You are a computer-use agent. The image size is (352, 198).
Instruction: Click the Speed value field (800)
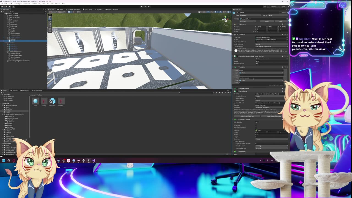(272, 61)
